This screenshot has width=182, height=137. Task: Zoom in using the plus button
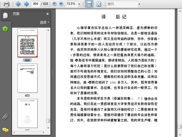(61, 4)
